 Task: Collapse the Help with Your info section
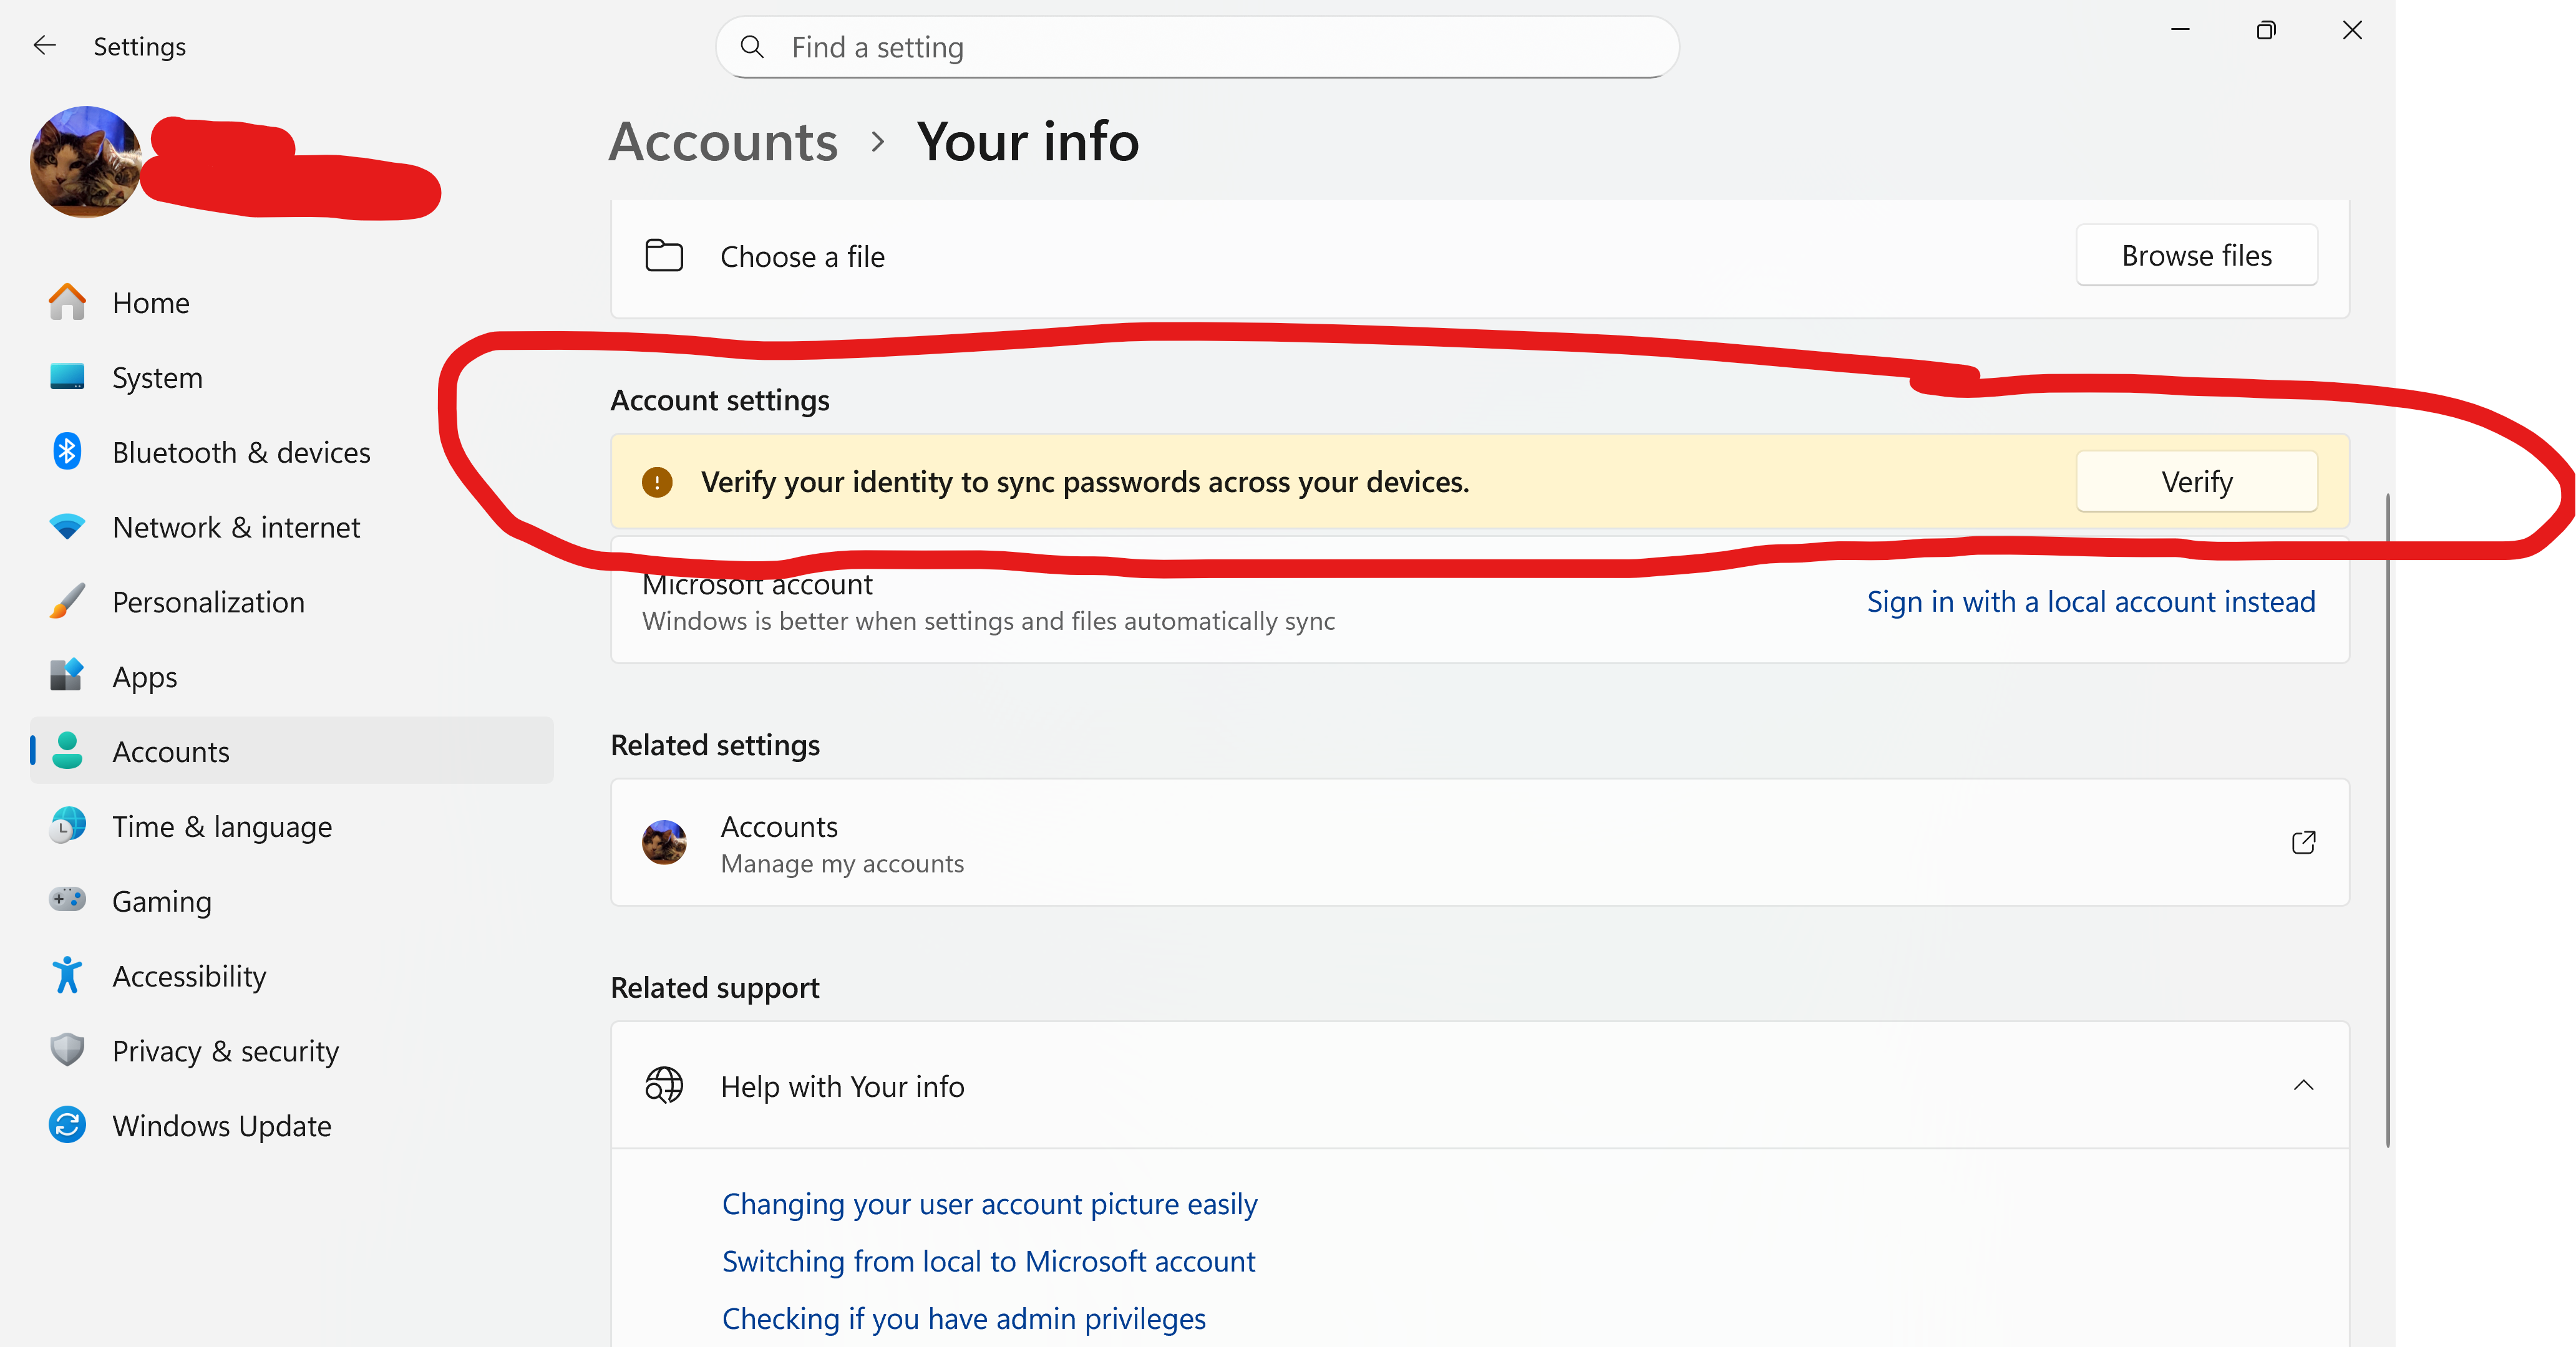coord(2303,1085)
